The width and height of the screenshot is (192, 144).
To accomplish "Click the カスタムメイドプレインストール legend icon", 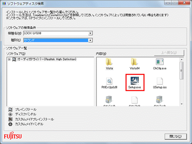I will coord(11,119).
